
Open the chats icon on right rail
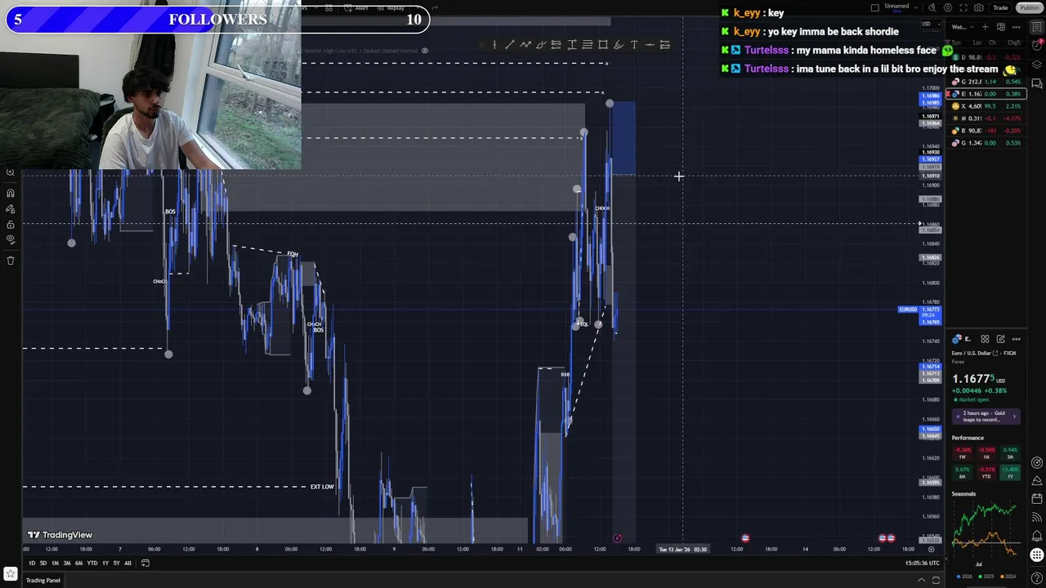[1037, 83]
